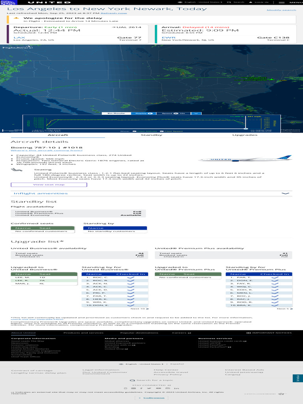Click the footer globe icon by English
Image resolution: width=303 pixels, height=404 pixels.
pyautogui.click(x=122, y=364)
